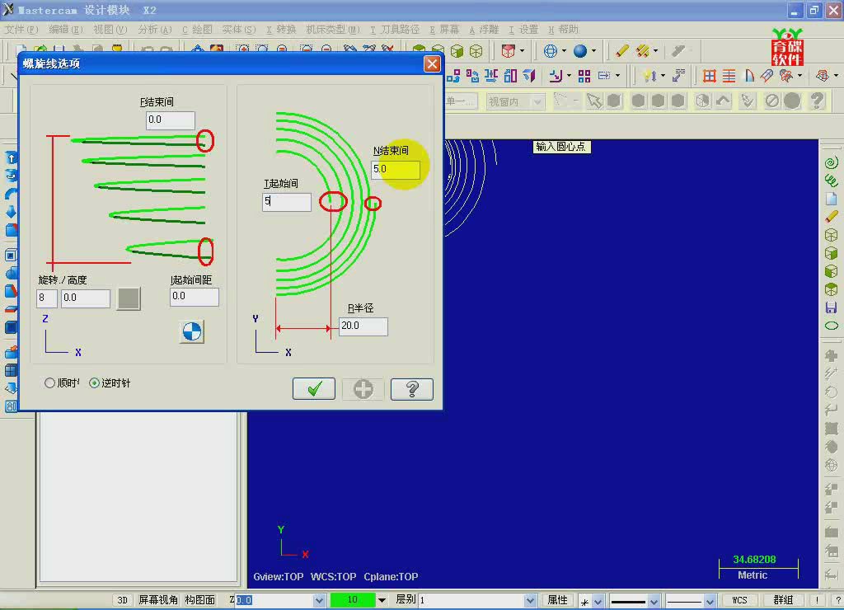
Task: Click the red horizontal lines icon
Action: [x=729, y=76]
